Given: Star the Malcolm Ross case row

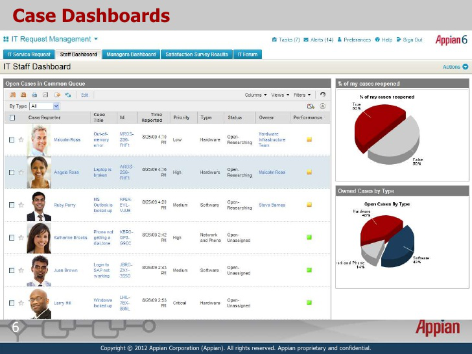Looking at the screenshot, I should point(21,139).
